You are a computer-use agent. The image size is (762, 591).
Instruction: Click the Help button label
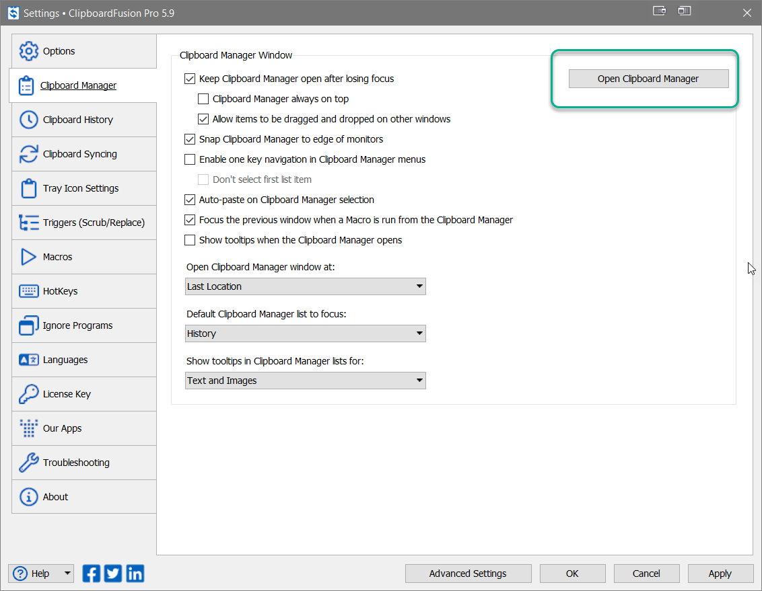(x=40, y=574)
